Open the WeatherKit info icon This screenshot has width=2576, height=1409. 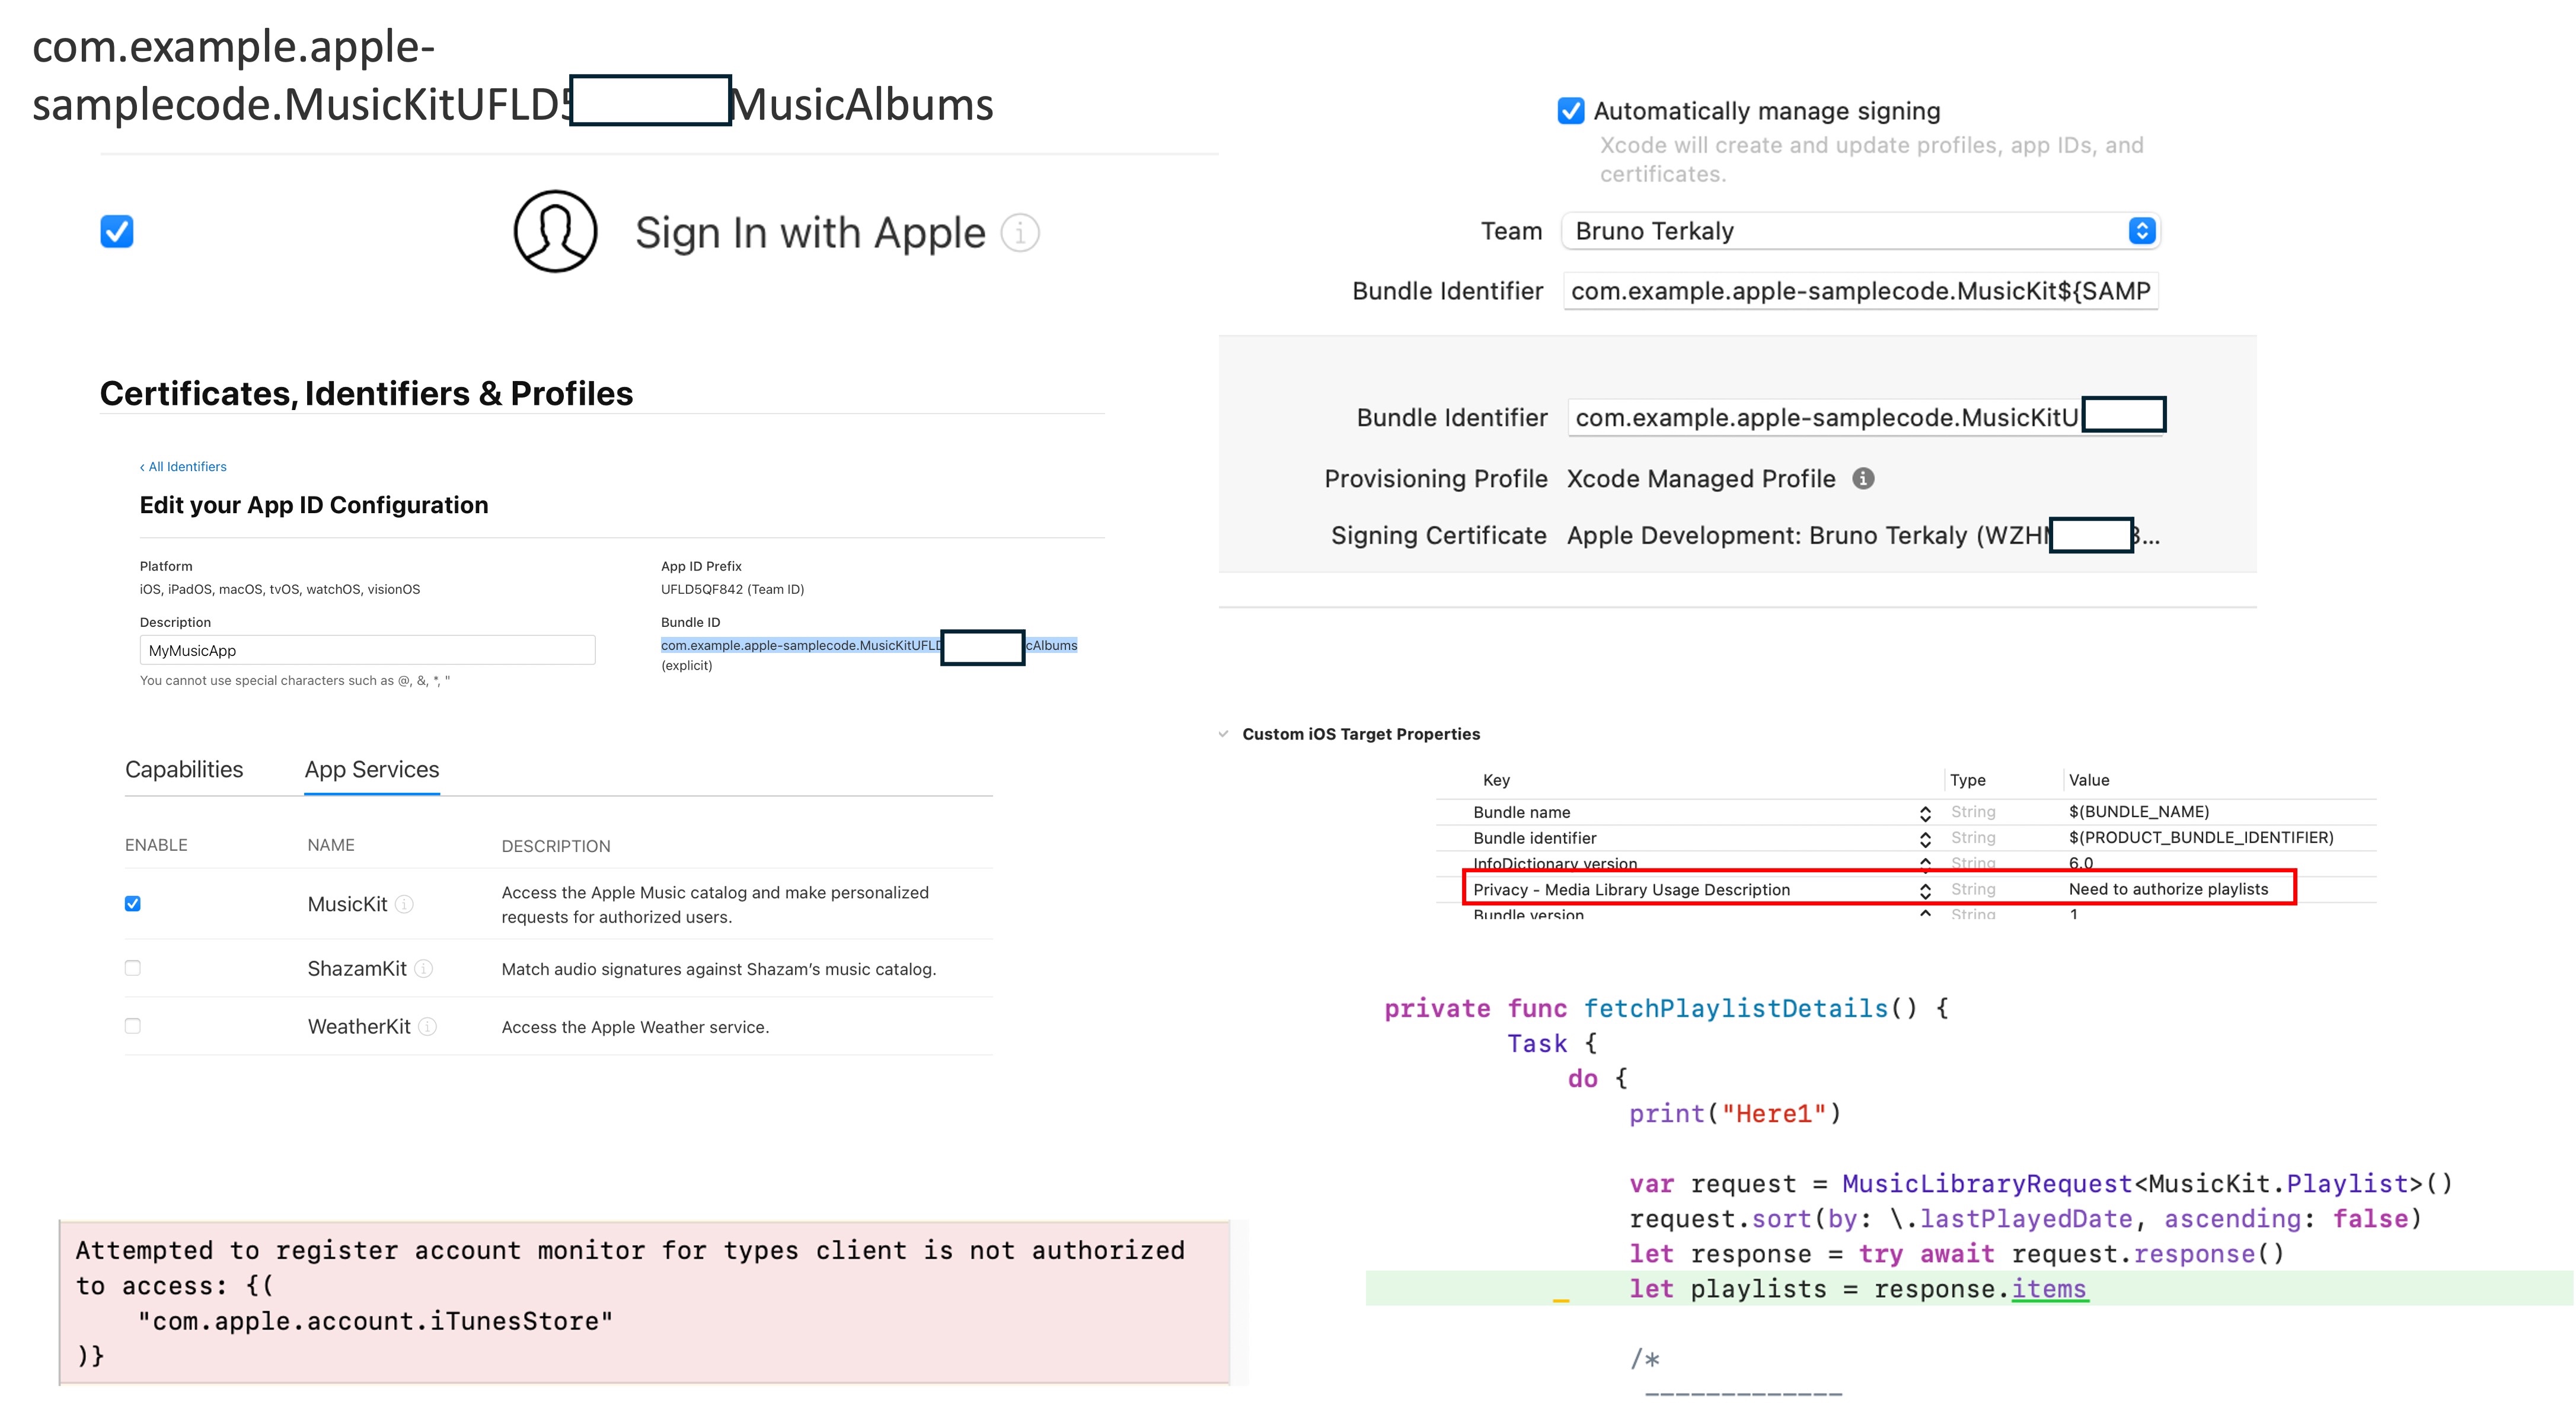427,1026
